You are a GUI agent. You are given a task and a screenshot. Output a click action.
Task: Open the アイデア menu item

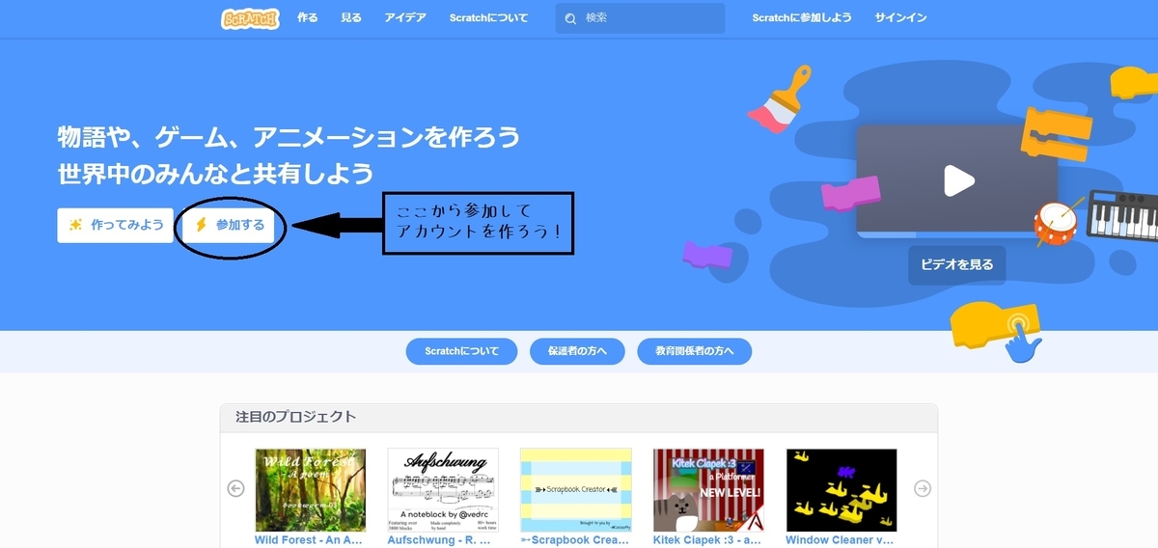[405, 18]
